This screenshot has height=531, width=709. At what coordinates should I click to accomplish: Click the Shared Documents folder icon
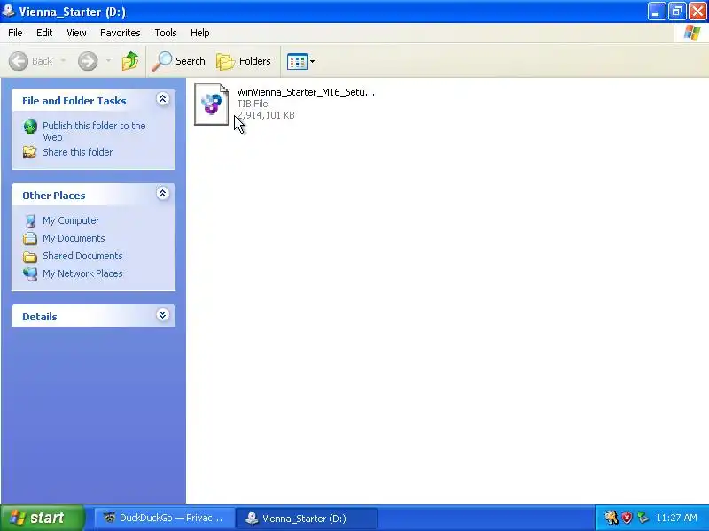tap(30, 257)
